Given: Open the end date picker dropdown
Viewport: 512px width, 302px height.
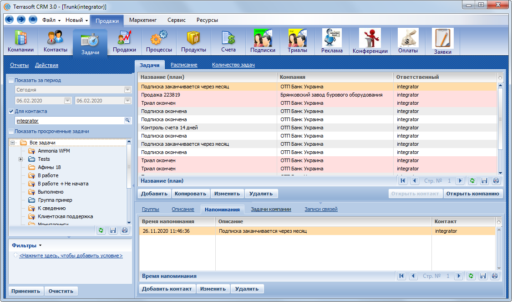Looking at the screenshot, I should coord(127,101).
